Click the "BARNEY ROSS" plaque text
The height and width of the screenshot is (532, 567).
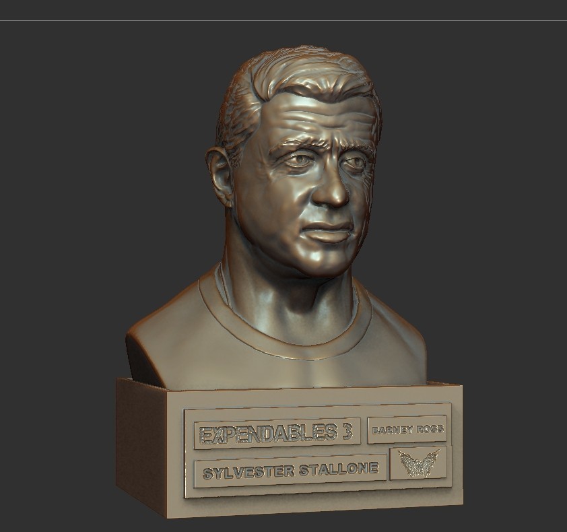coord(407,430)
